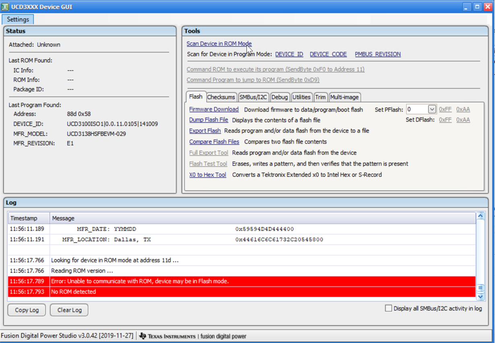
Task: Select the Trim tab
Action: 320,97
